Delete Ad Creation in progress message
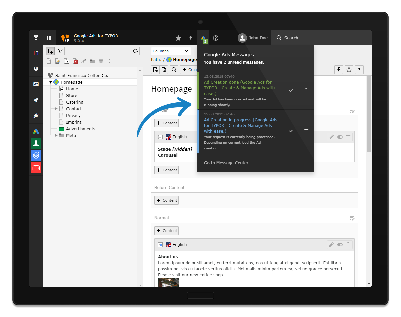 point(306,131)
